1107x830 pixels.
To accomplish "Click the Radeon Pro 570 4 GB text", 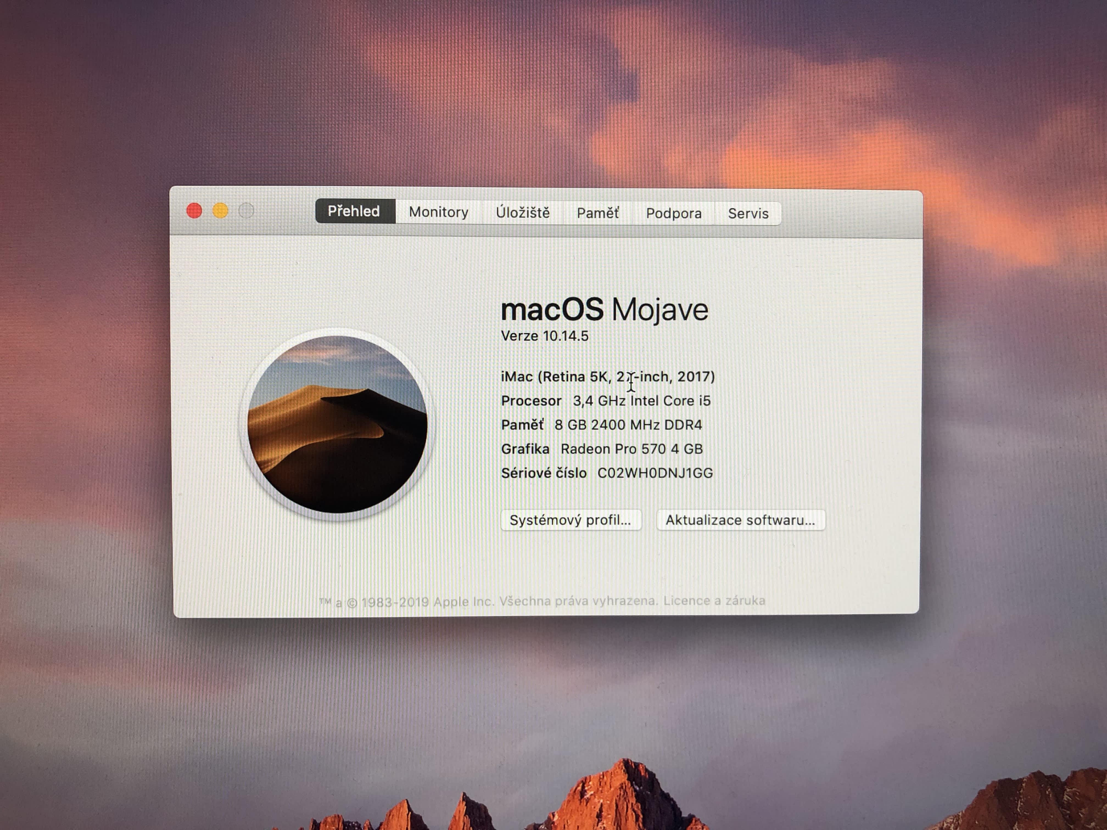I will coord(631,449).
